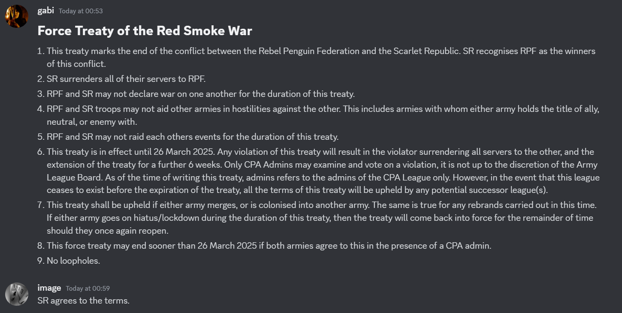Click the words Rebel Penguin Federation

click(x=309, y=51)
